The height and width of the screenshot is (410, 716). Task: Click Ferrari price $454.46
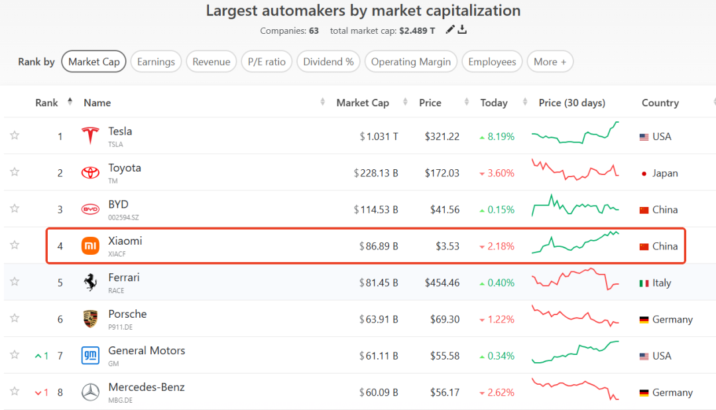(x=442, y=283)
